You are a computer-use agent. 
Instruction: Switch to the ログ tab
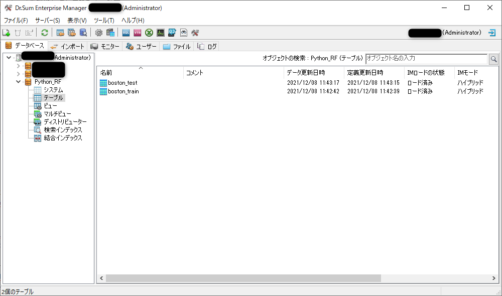click(x=207, y=46)
